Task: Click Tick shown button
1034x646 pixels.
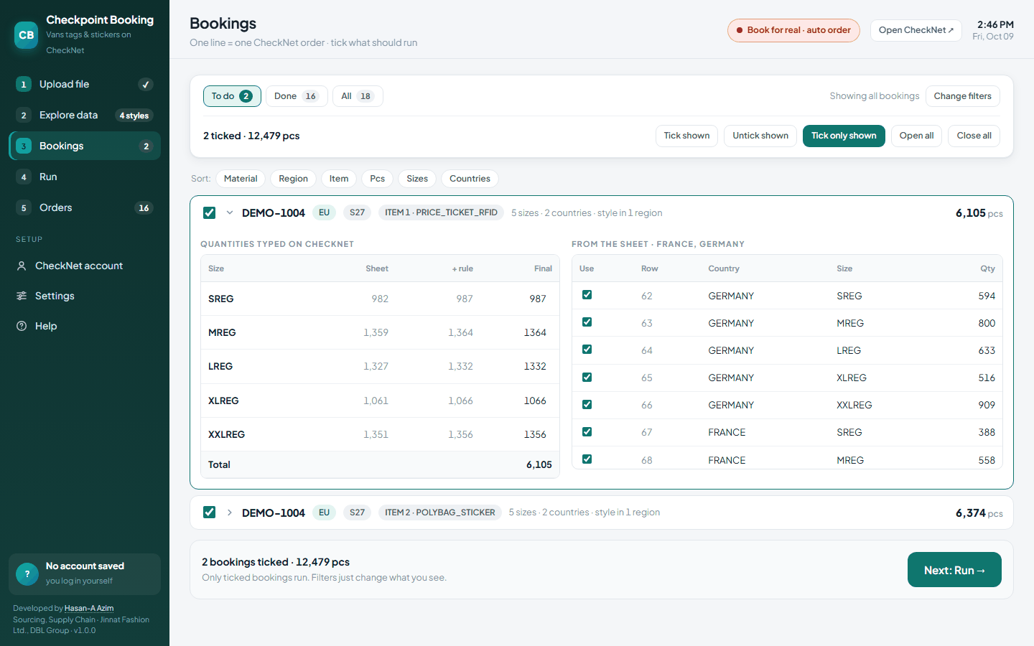Action: point(686,136)
